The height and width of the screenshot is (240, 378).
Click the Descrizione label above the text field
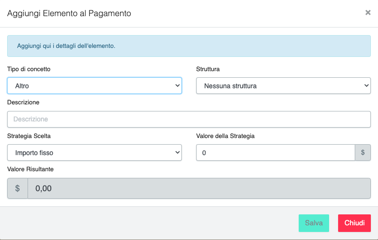click(23, 102)
